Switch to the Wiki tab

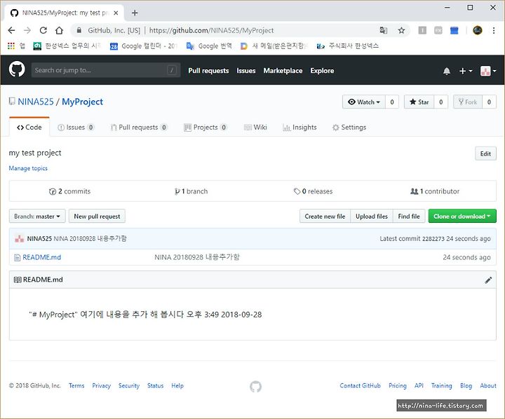click(255, 127)
